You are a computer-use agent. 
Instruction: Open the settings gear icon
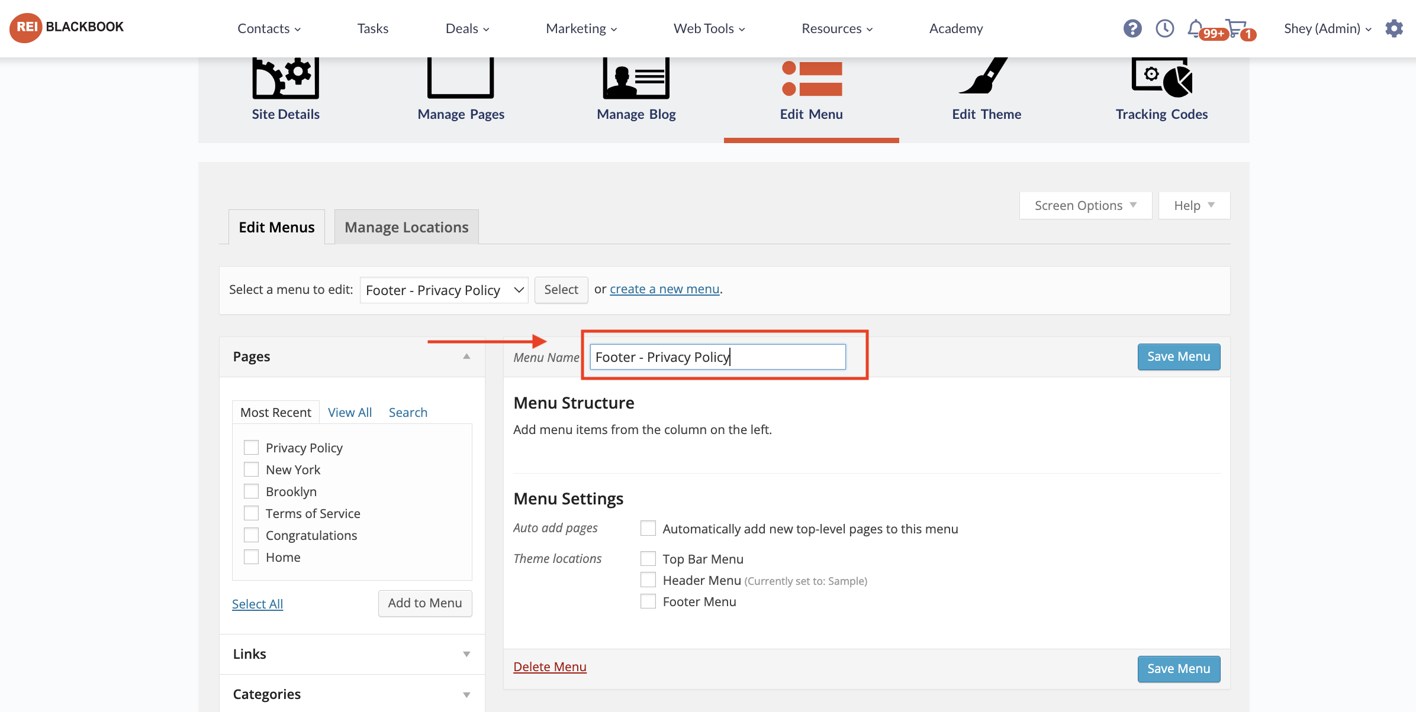click(1394, 28)
